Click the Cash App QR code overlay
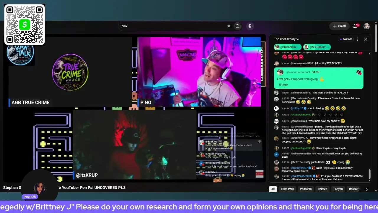This screenshot has width=378, height=213. click(x=25, y=25)
